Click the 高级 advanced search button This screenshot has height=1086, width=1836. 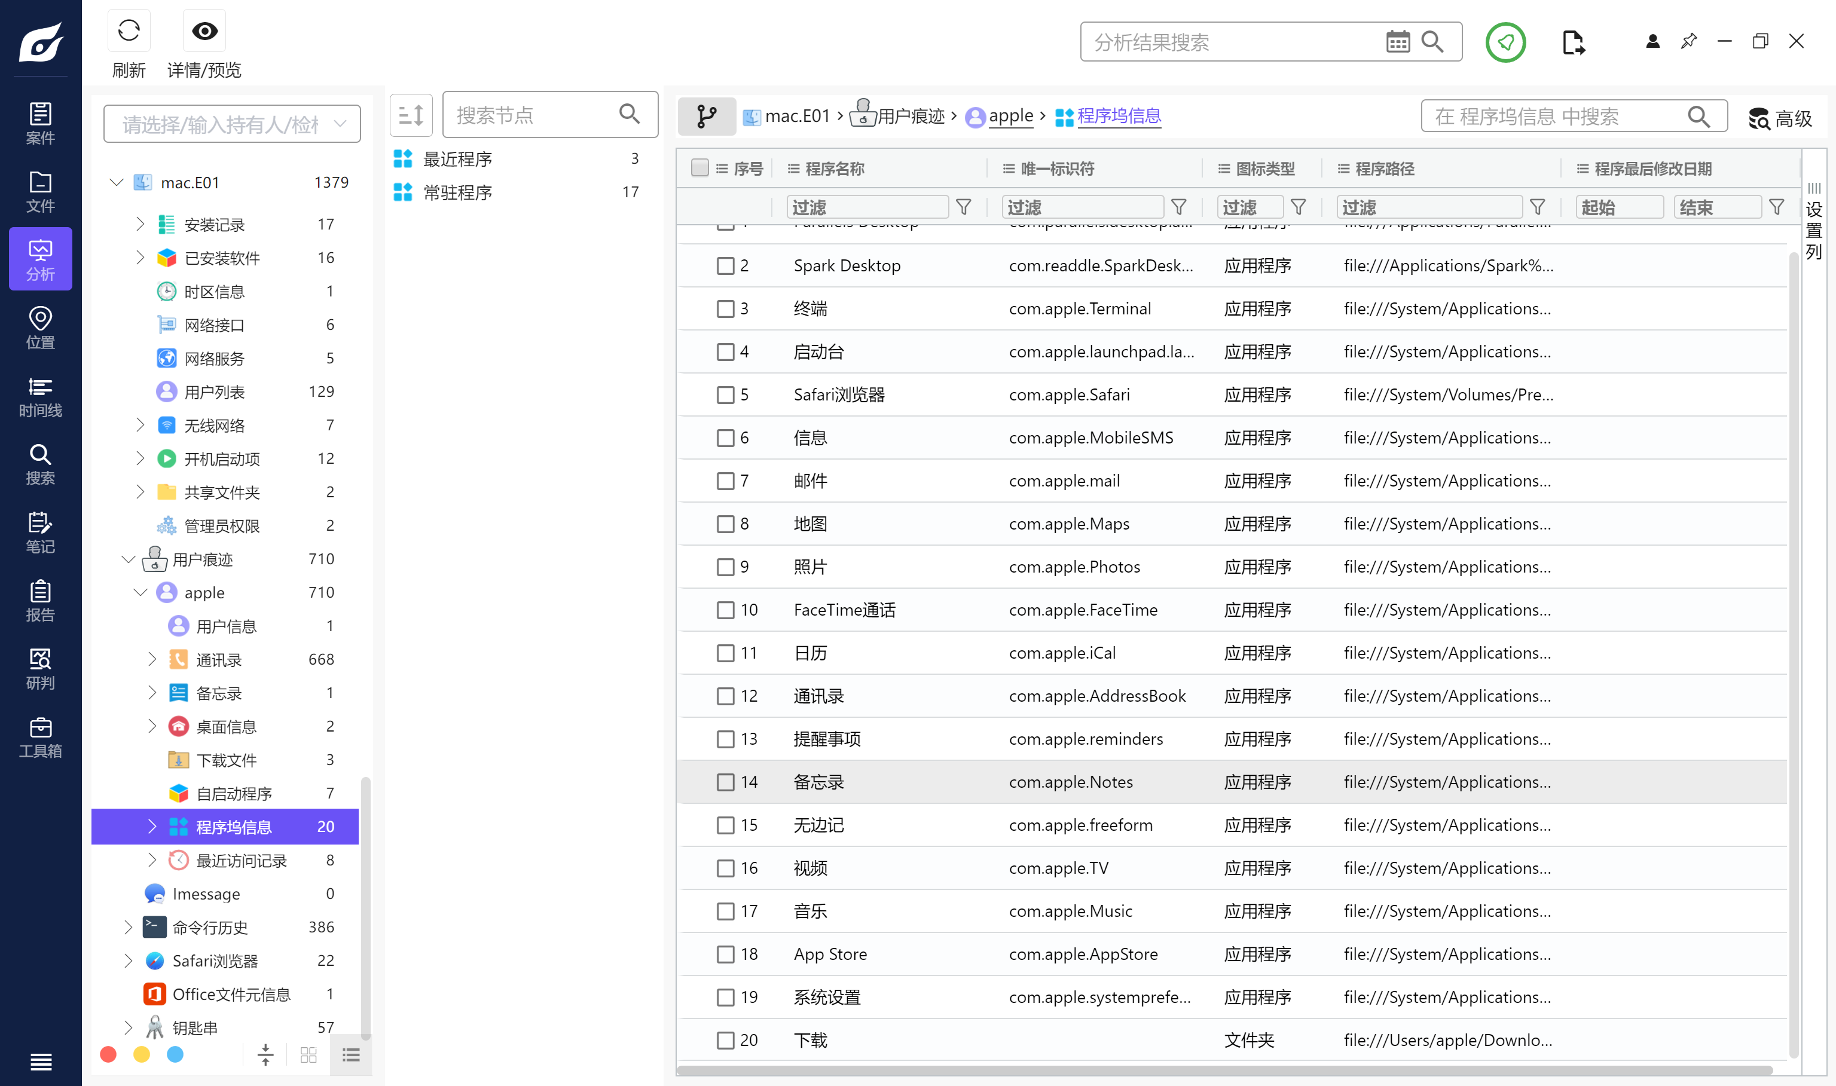1780,118
